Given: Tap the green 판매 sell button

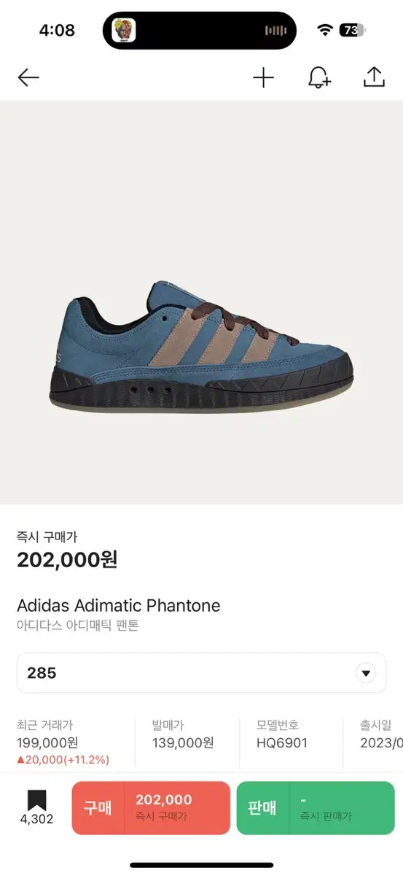Looking at the screenshot, I should (x=316, y=808).
